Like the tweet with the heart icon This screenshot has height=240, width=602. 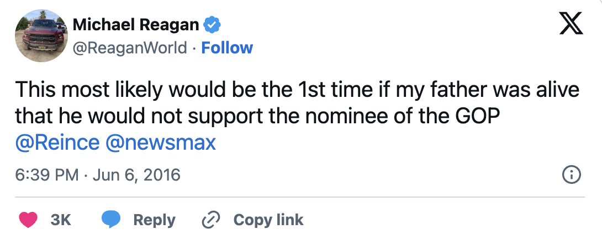click(29, 220)
